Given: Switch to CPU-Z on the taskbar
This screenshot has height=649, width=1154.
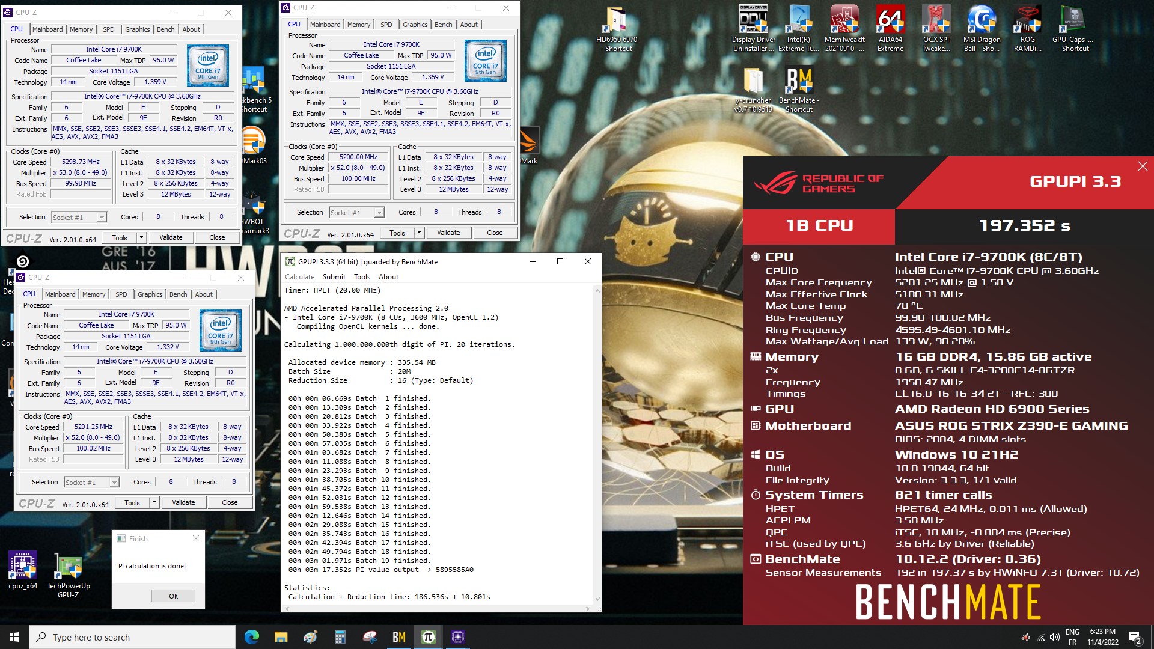Looking at the screenshot, I should coord(457,637).
